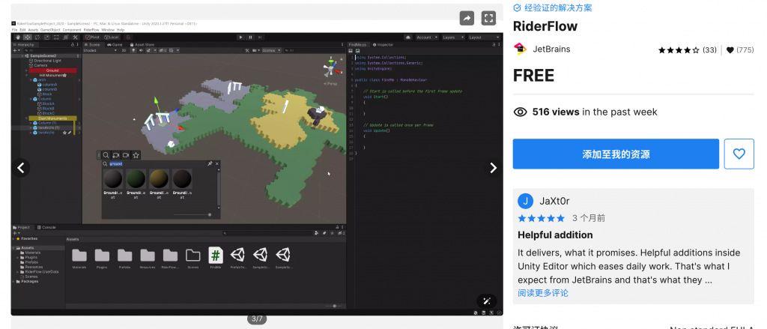Click the Step button in Unity toolbar
Viewport: 767px width, 329px height.
point(260,37)
